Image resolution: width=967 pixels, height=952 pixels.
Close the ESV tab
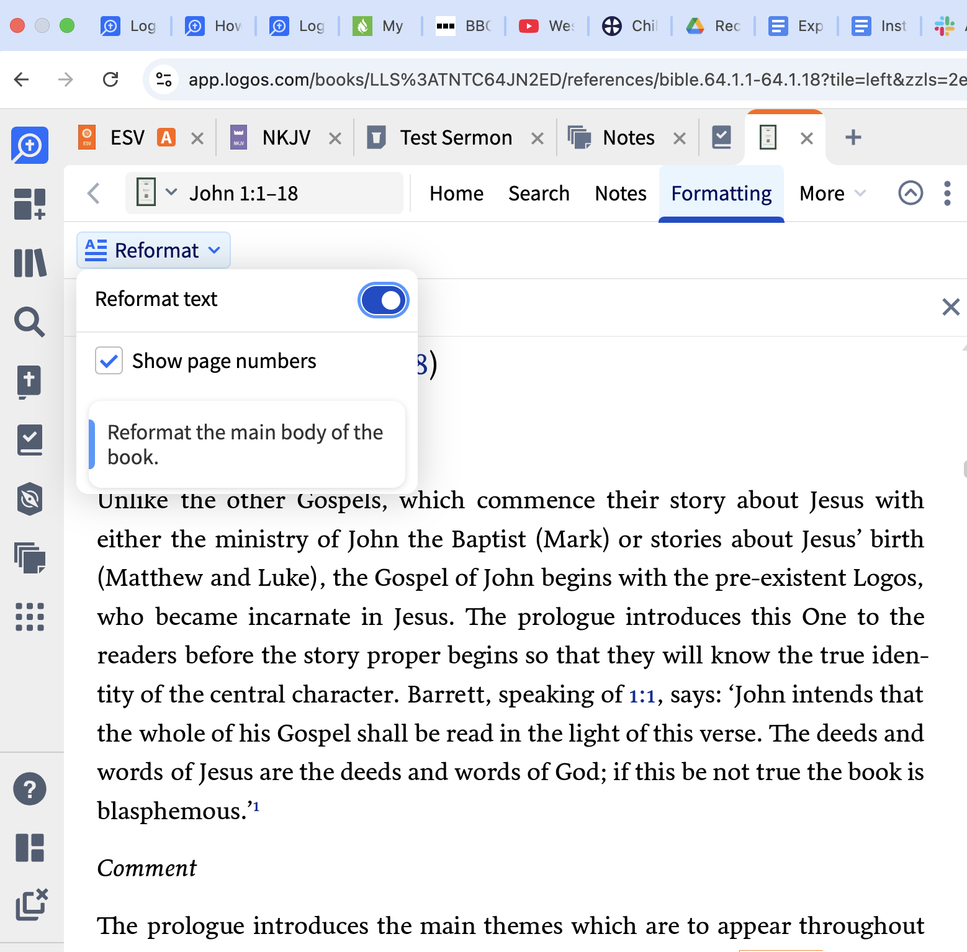tap(197, 138)
